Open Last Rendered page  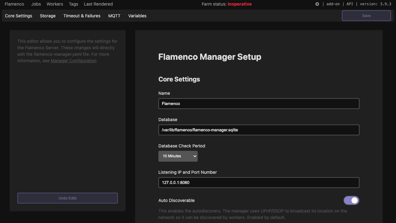pyautogui.click(x=98, y=4)
